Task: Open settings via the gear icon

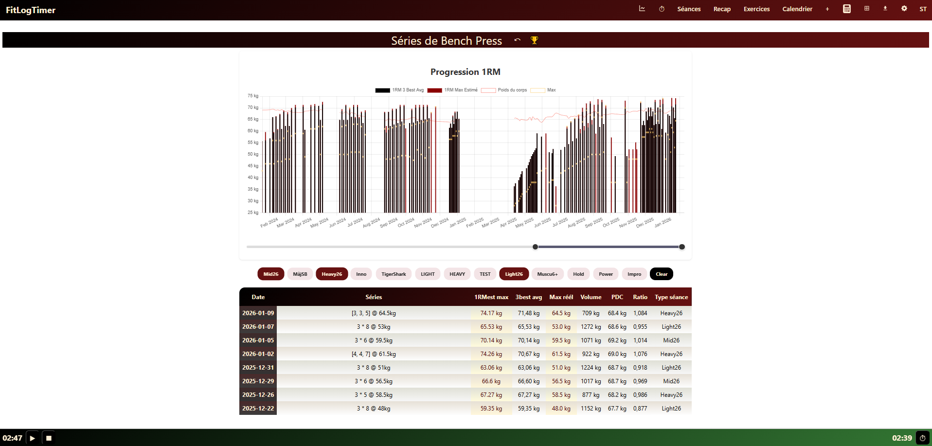Action: pyautogui.click(x=904, y=9)
